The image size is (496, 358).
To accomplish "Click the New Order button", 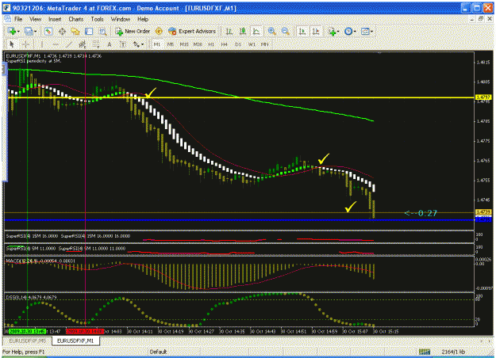I will click(x=133, y=31).
